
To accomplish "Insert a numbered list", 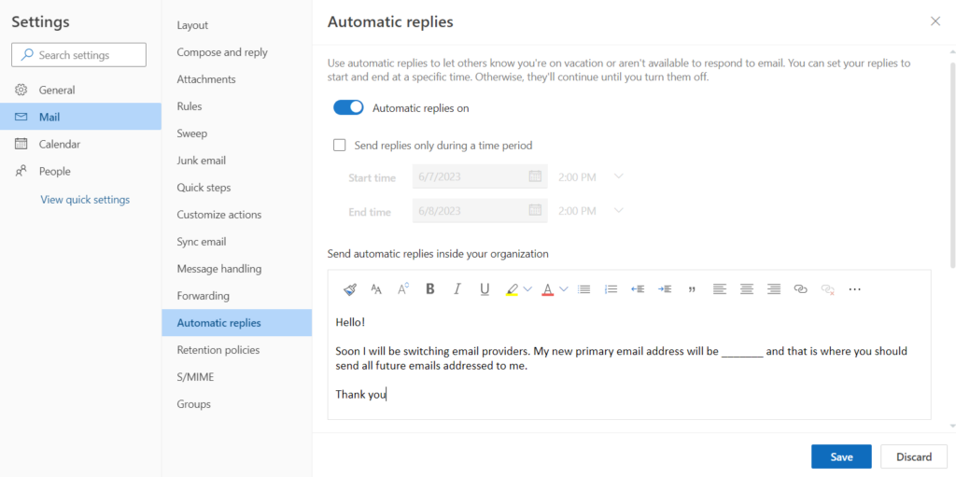I will (x=611, y=289).
